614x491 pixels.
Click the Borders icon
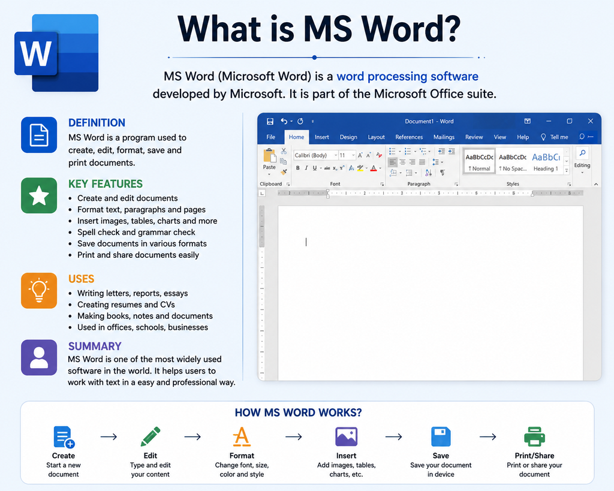[409, 172]
